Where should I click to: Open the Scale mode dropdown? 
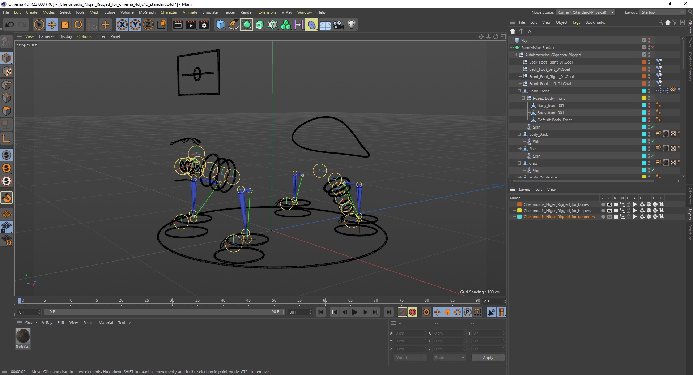click(449, 358)
